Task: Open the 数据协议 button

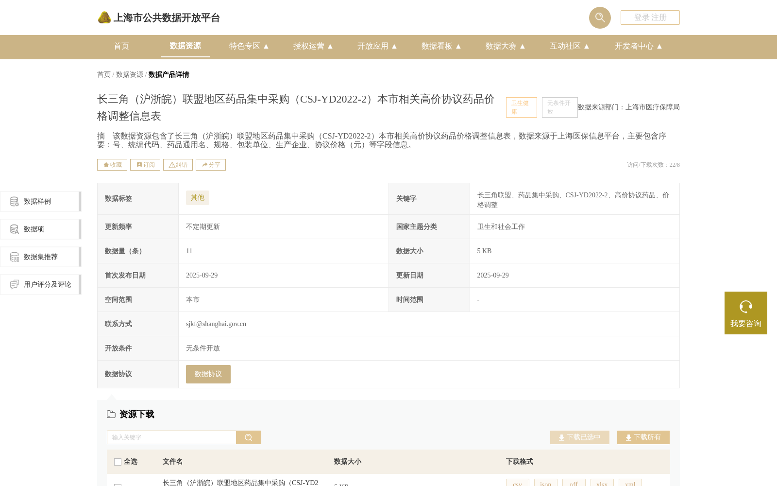Action: click(x=208, y=374)
